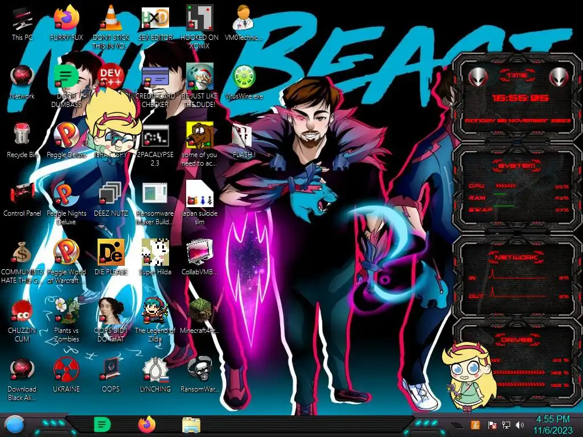Open the red Dev C++ desktop icon
Image resolution: width=583 pixels, height=437 pixels.
pos(111,77)
